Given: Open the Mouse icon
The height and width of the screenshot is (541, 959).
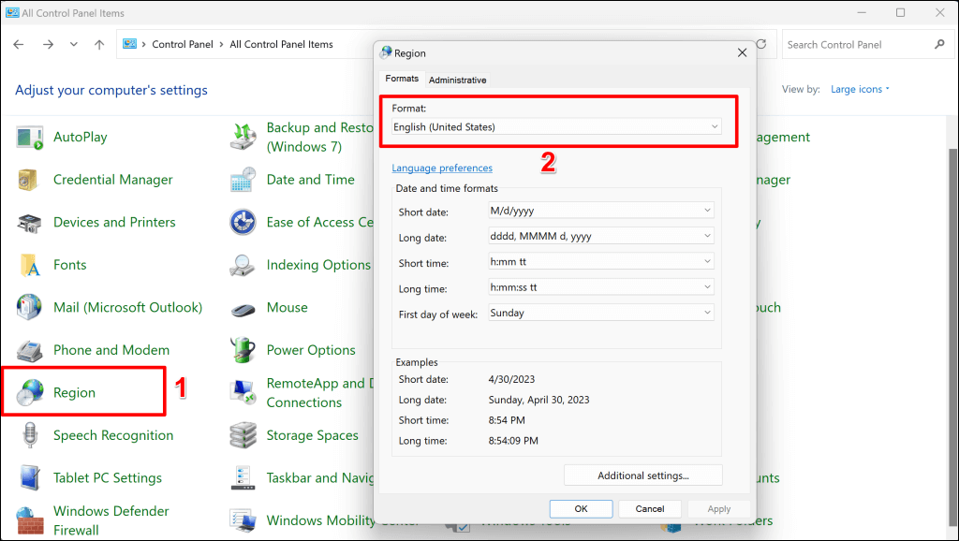Looking at the screenshot, I should pos(243,309).
